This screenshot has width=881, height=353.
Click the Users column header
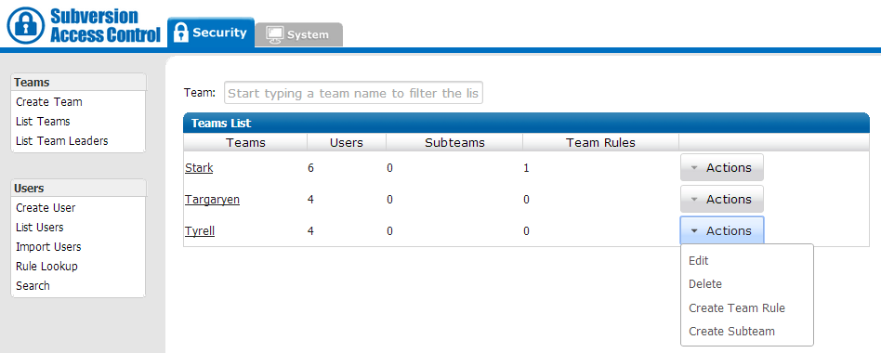tap(347, 142)
